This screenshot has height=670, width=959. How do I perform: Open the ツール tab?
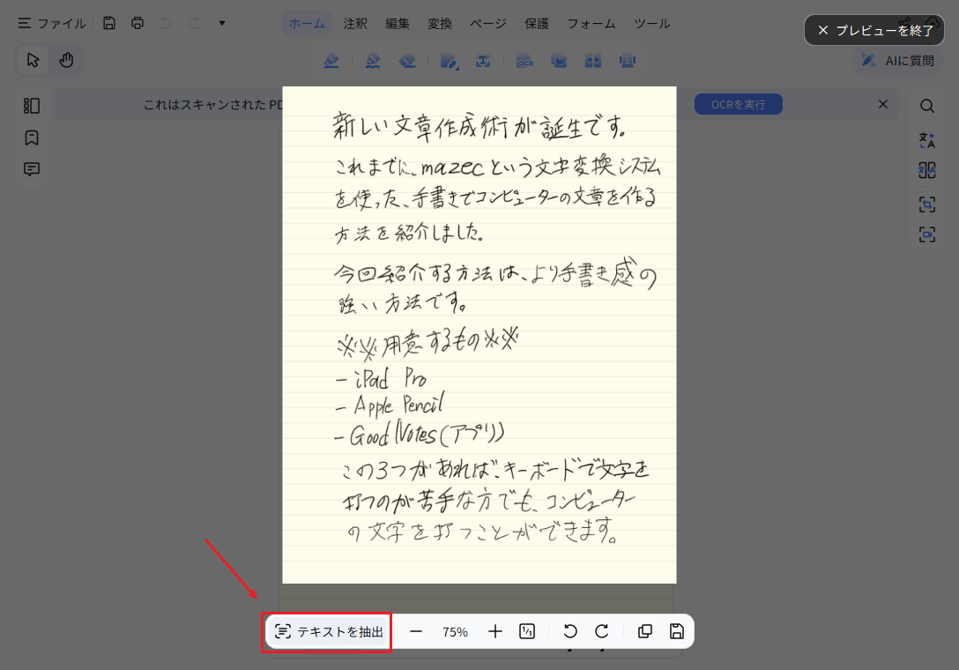(x=652, y=23)
